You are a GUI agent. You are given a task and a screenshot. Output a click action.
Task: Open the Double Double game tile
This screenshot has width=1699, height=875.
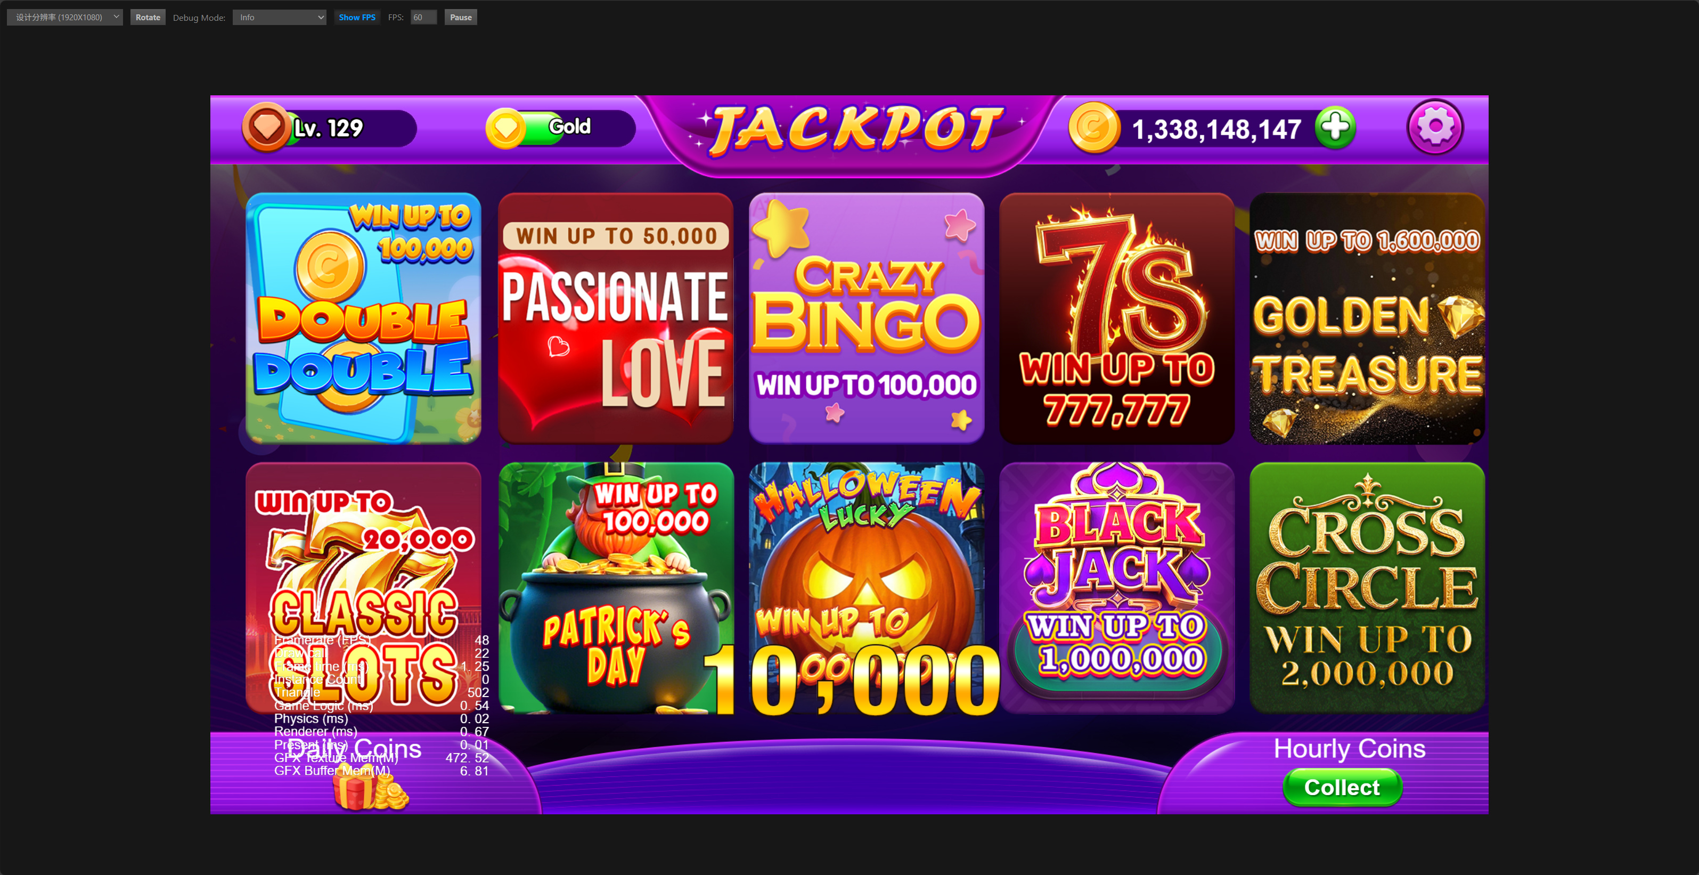pos(363,318)
